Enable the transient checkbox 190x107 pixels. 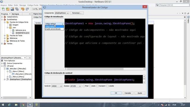coord(98,86)
